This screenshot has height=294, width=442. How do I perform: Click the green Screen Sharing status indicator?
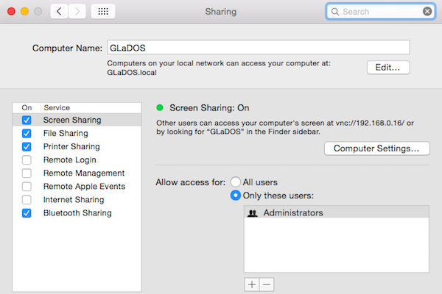pos(160,107)
